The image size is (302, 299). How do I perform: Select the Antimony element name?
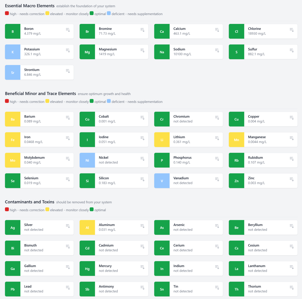[106, 286]
